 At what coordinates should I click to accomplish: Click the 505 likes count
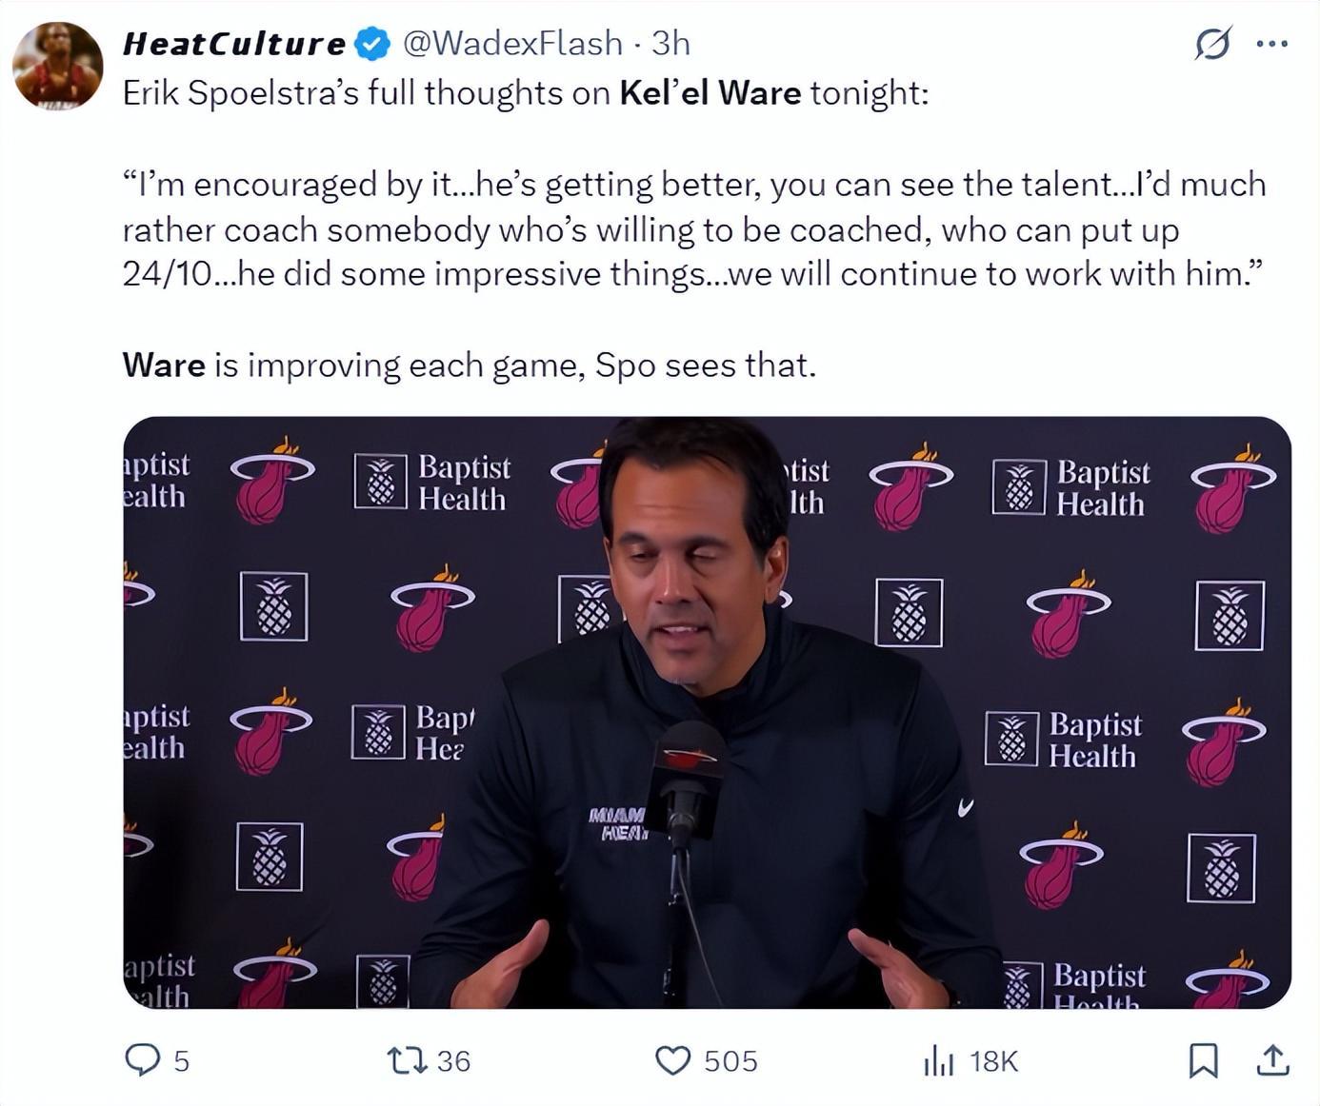(x=730, y=1061)
